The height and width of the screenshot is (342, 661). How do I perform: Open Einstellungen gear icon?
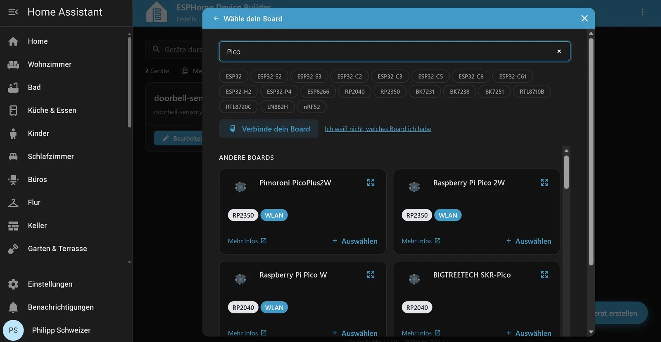click(13, 284)
